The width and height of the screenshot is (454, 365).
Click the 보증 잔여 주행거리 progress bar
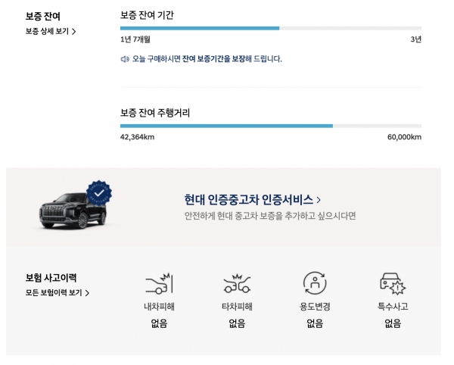[270, 126]
